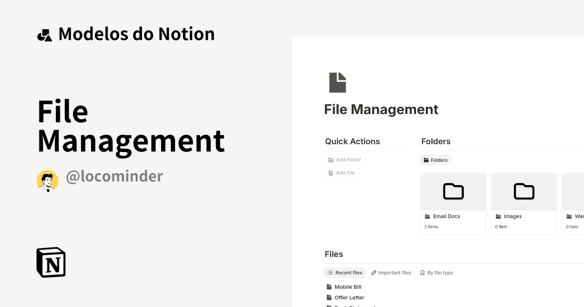The width and height of the screenshot is (584, 307).
Task: Click the folder icon on Add Folder
Action: 330,159
